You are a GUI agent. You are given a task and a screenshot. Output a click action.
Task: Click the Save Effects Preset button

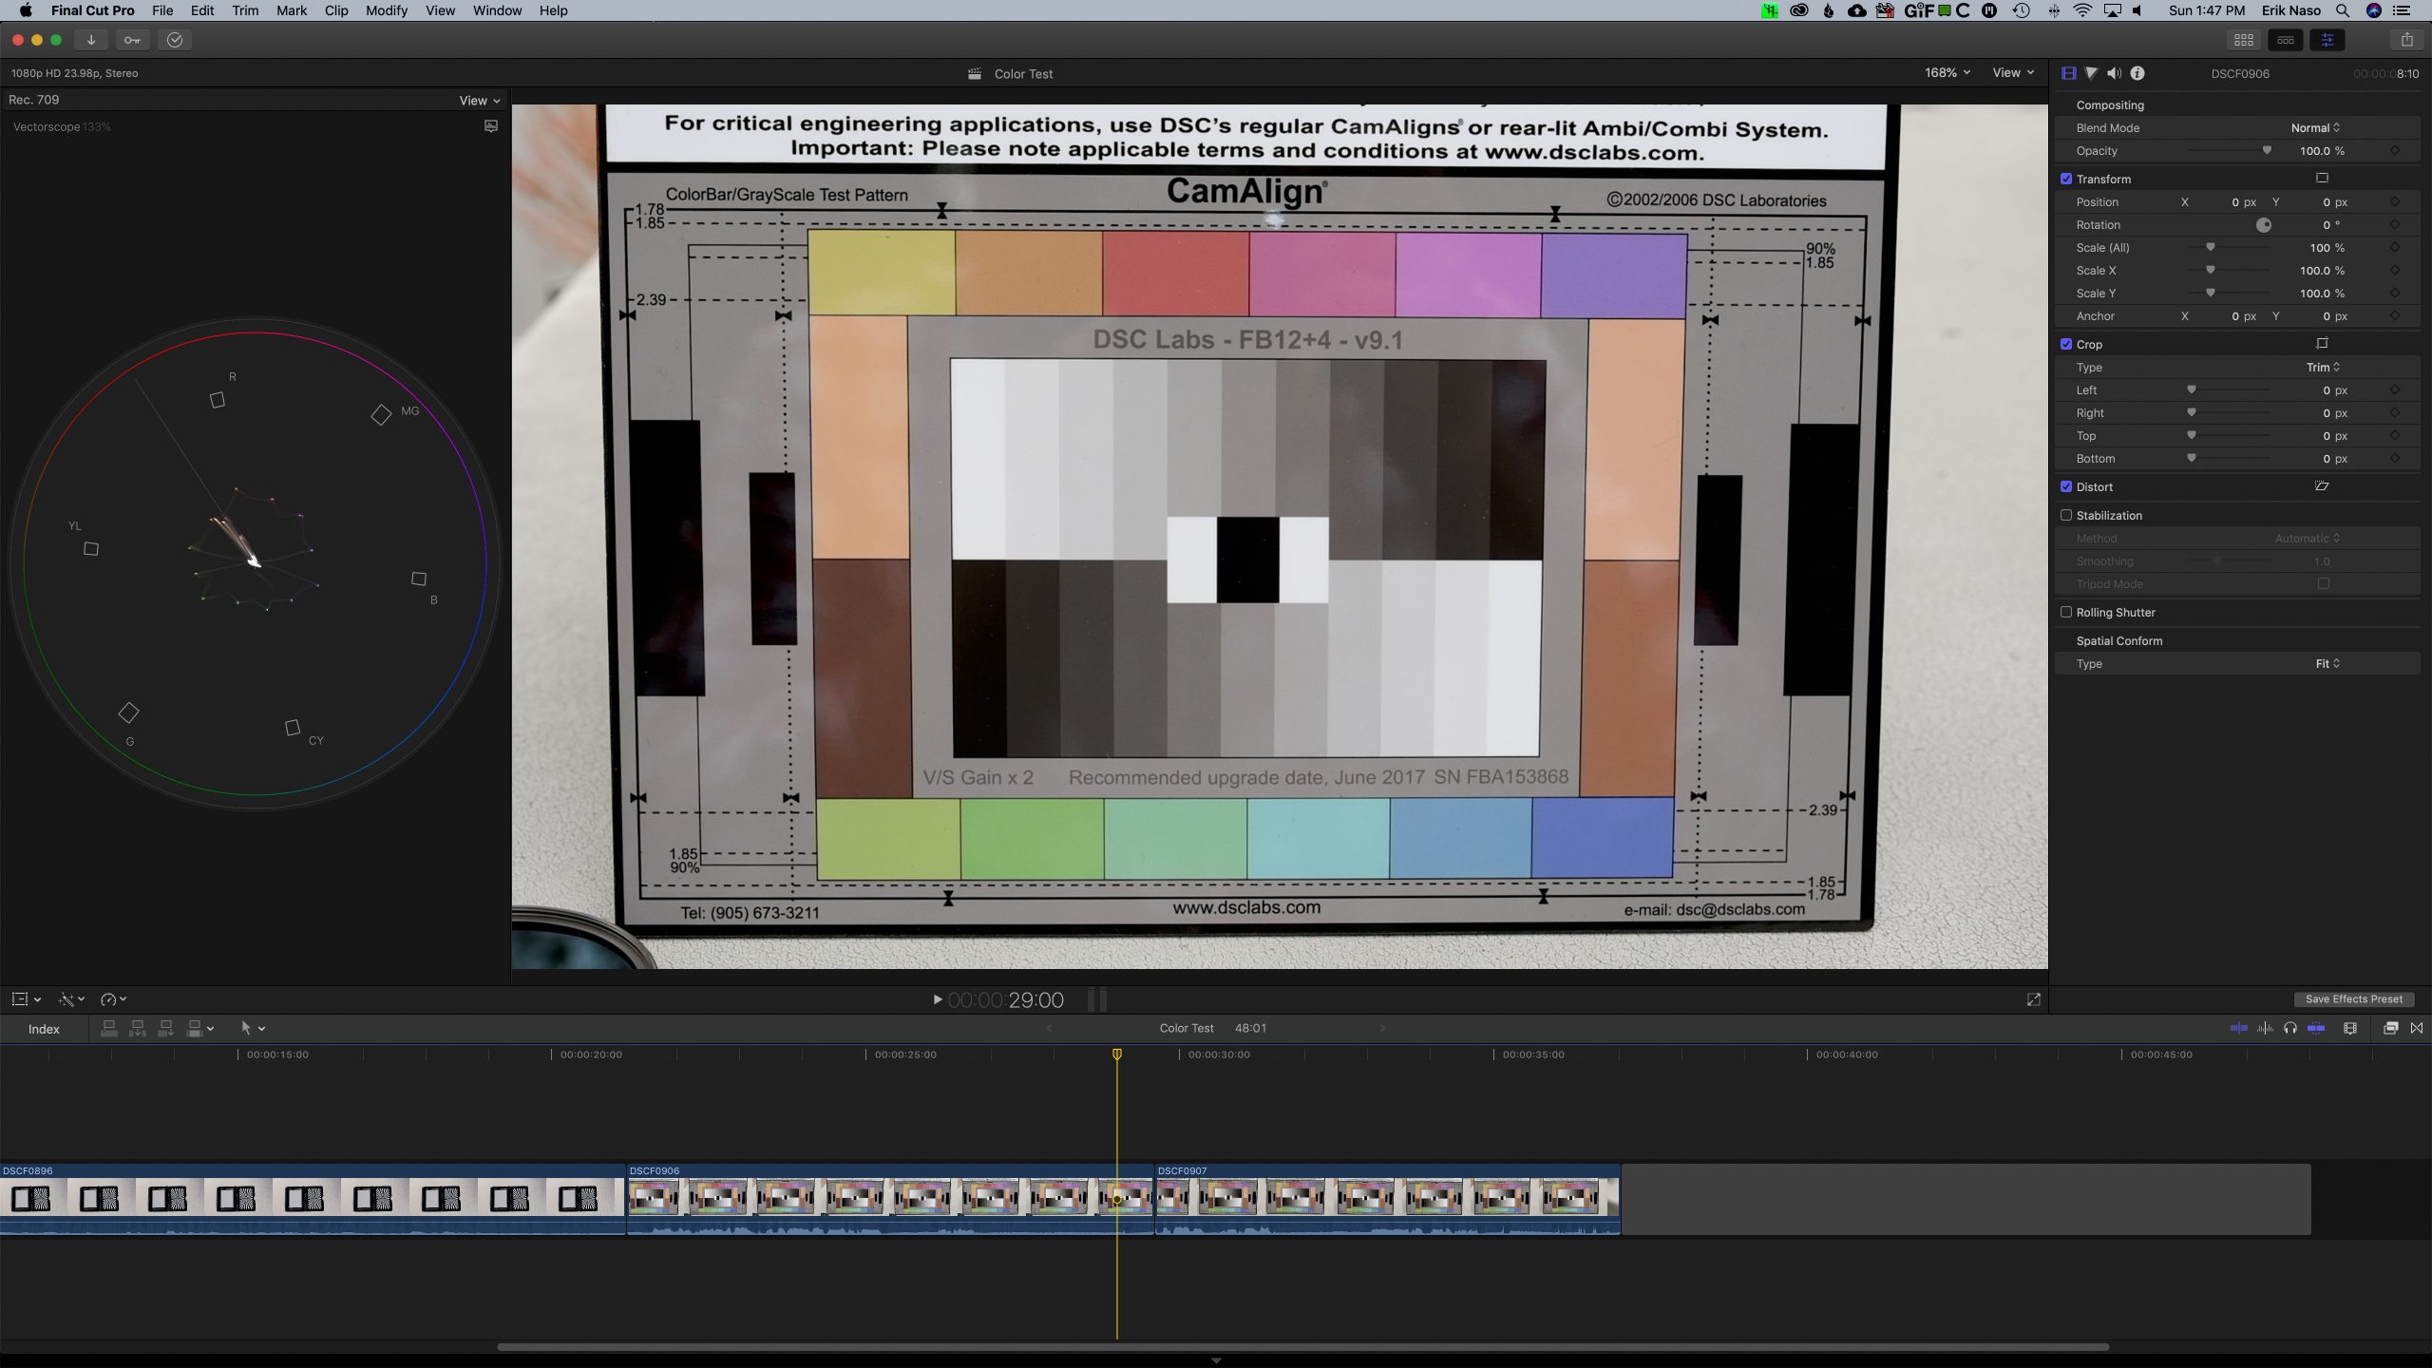point(2353,999)
